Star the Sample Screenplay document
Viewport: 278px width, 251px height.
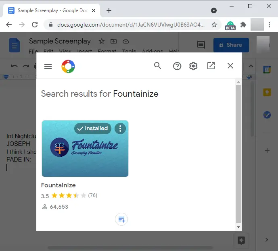click(102, 41)
